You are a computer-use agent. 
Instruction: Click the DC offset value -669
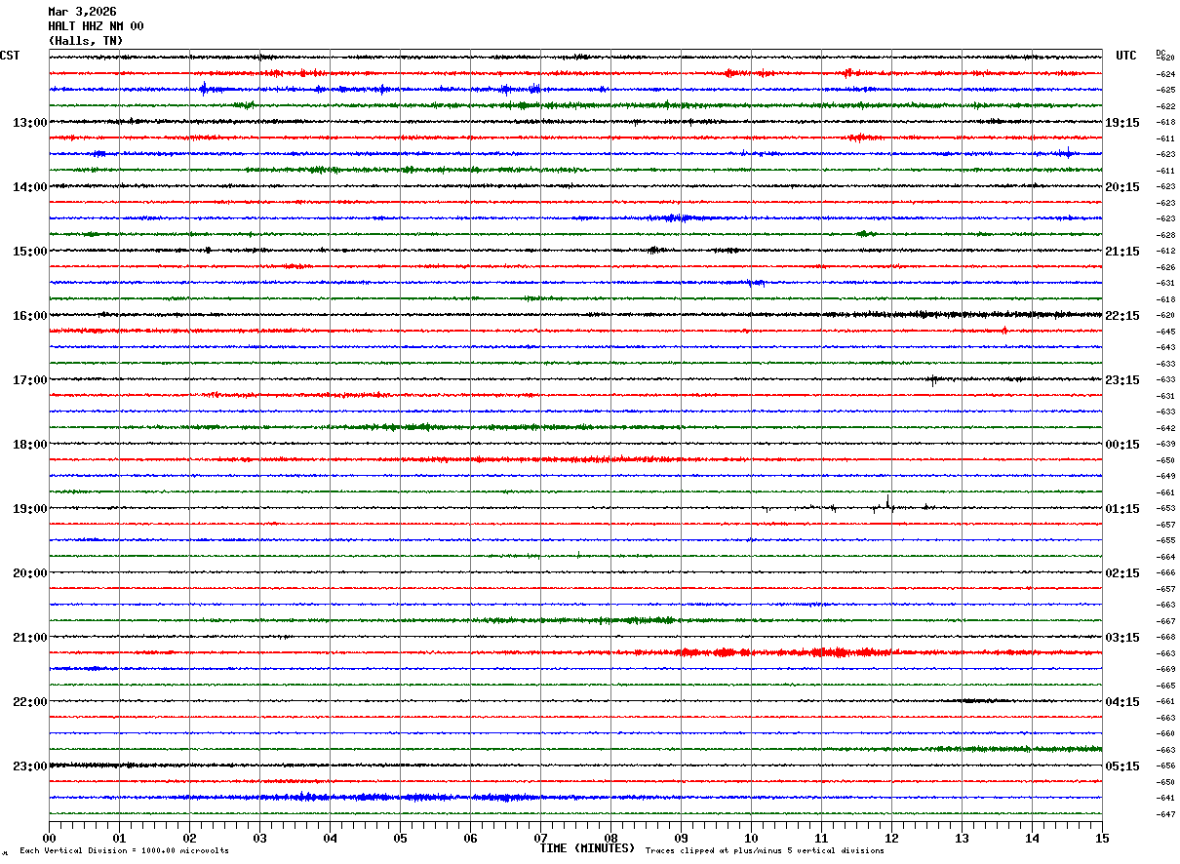point(1165,669)
